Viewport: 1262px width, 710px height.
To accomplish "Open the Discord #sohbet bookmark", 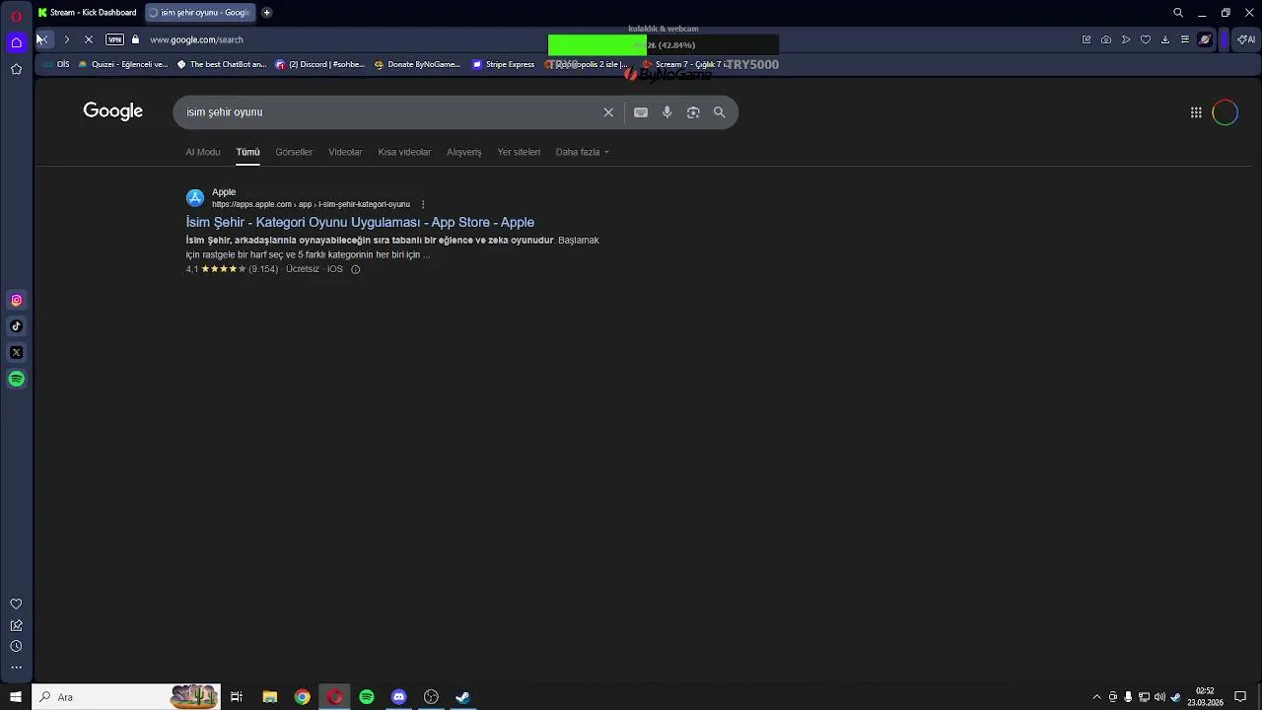I will (x=320, y=64).
